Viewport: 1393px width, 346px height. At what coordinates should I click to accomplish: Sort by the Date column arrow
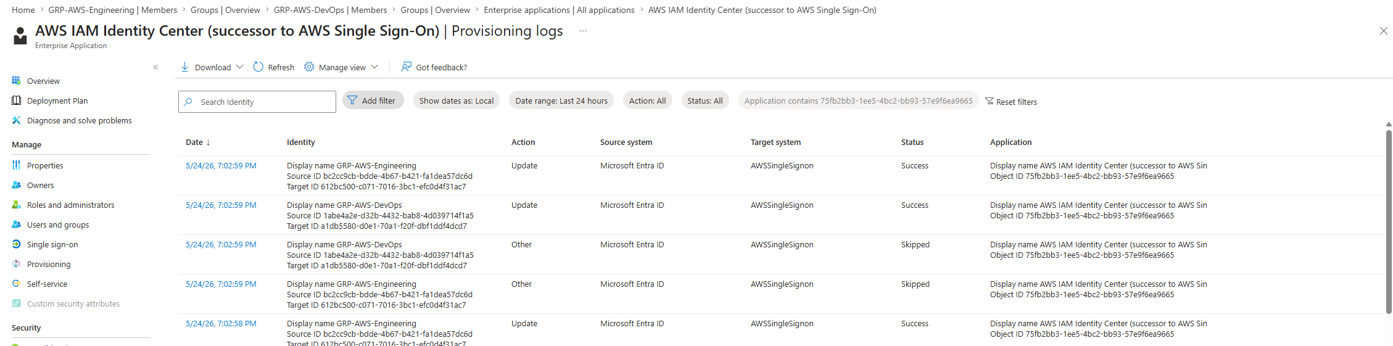point(209,142)
